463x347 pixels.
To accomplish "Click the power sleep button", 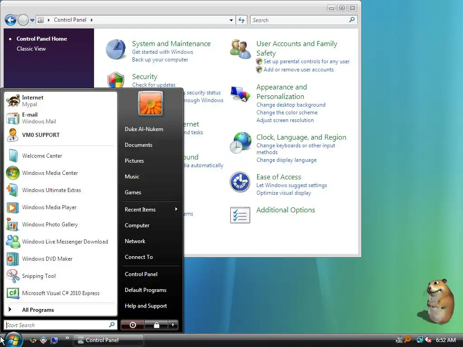I will point(132,325).
